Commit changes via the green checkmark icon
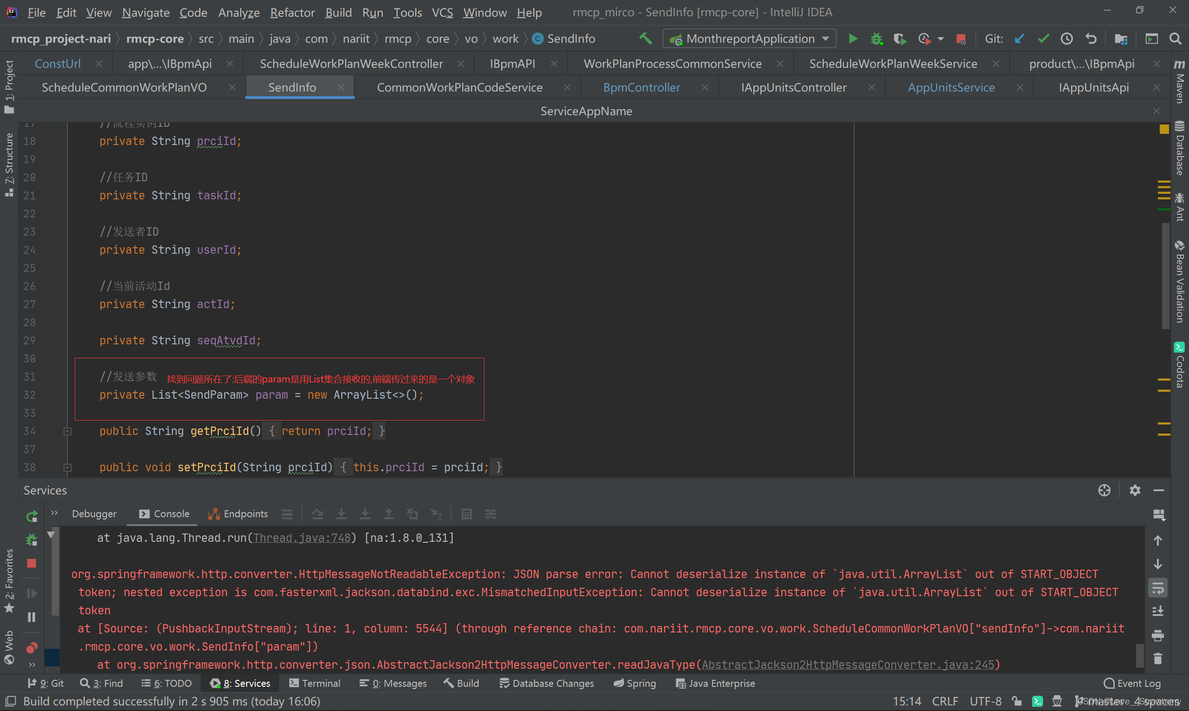Screen dimensions: 1189x711 pyautogui.click(x=1043, y=38)
